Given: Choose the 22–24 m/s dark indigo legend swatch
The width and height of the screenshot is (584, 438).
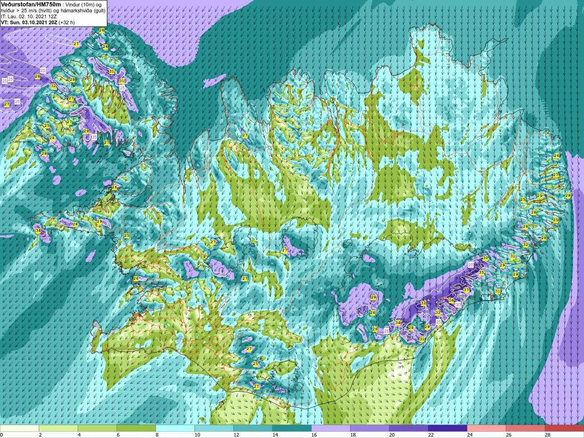Looking at the screenshot, I should click(448, 428).
